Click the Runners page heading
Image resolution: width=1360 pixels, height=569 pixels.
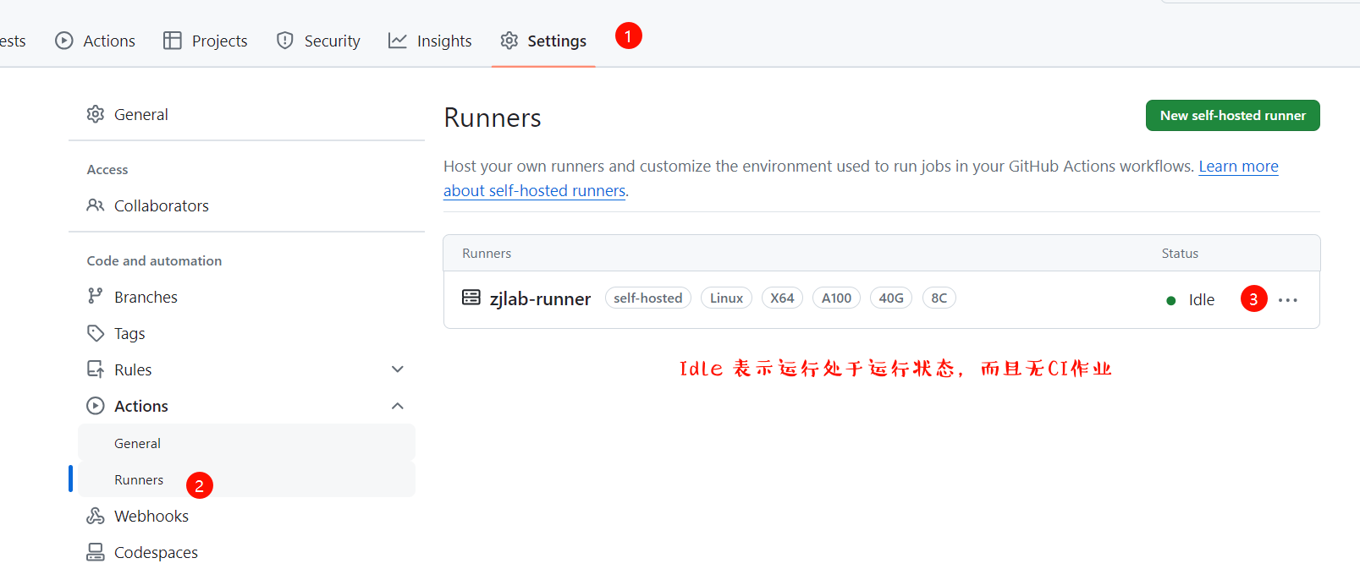click(493, 118)
